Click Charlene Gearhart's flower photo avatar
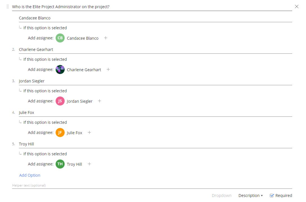The width and height of the screenshot is (306, 202). [x=60, y=69]
